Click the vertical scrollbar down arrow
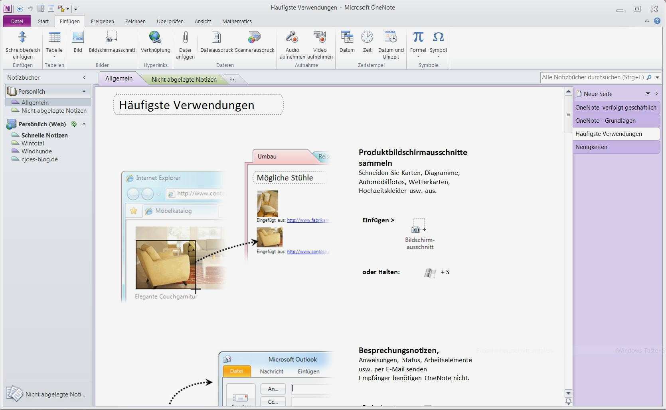This screenshot has width=666, height=410. click(569, 393)
